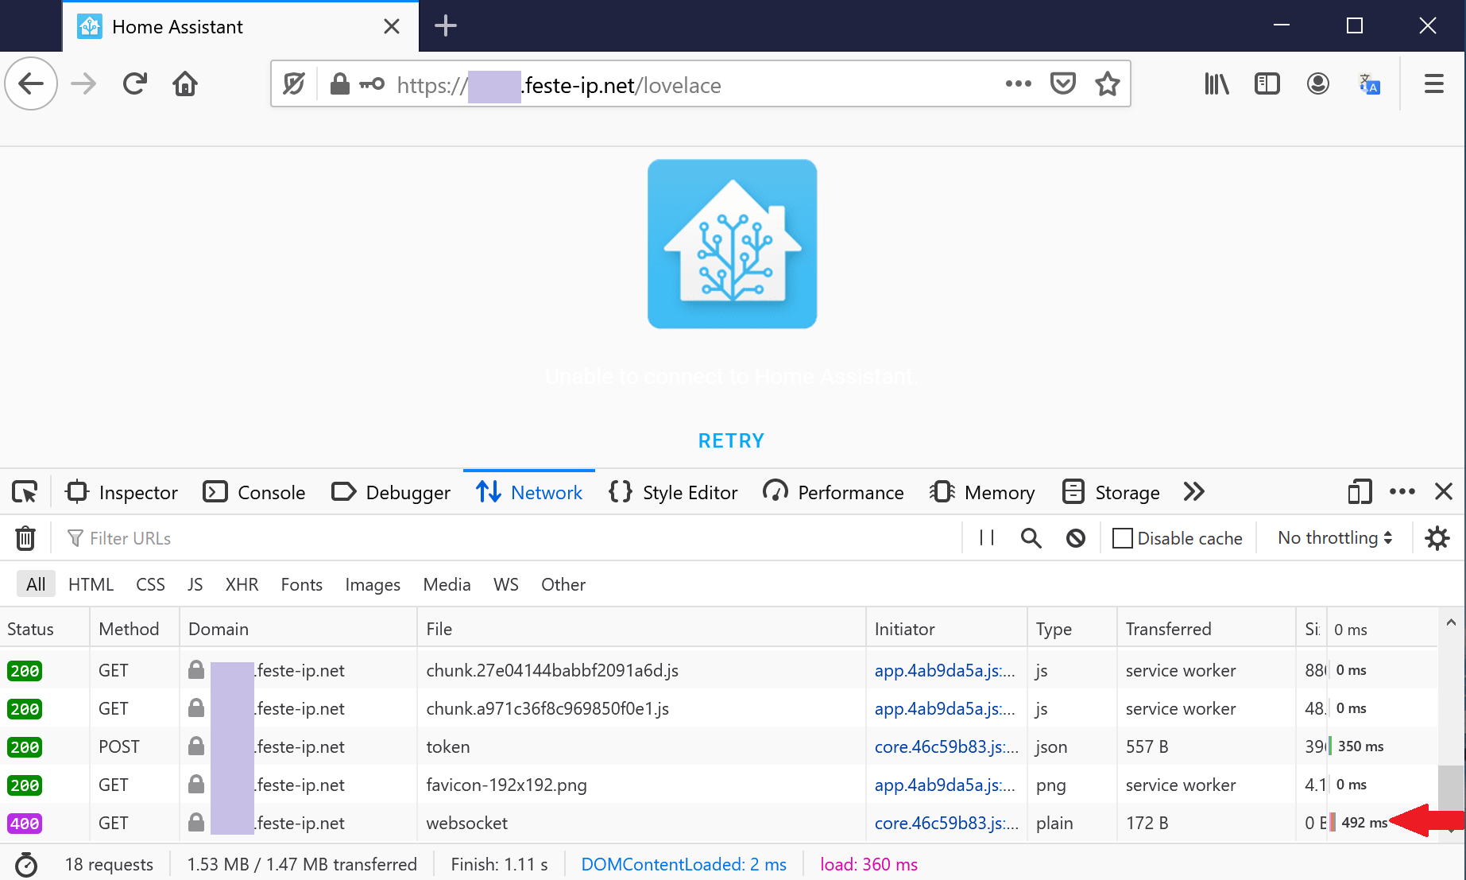The width and height of the screenshot is (1466, 880).
Task: Open network settings gear
Action: (x=1437, y=538)
